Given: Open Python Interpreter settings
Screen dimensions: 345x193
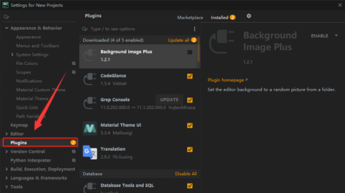Looking at the screenshot, I should [31, 160].
